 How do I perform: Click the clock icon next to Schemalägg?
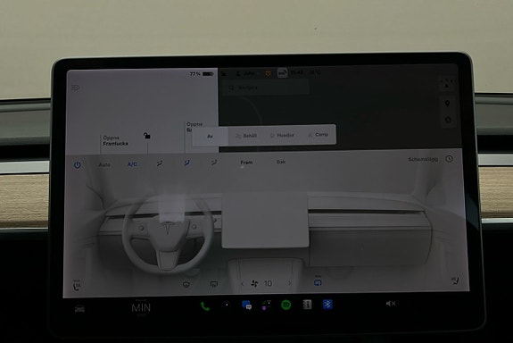click(x=449, y=159)
